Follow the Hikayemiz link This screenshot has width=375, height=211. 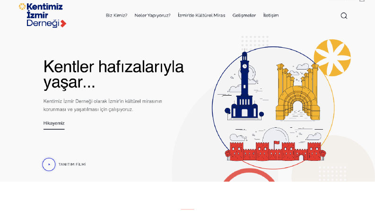(x=54, y=123)
